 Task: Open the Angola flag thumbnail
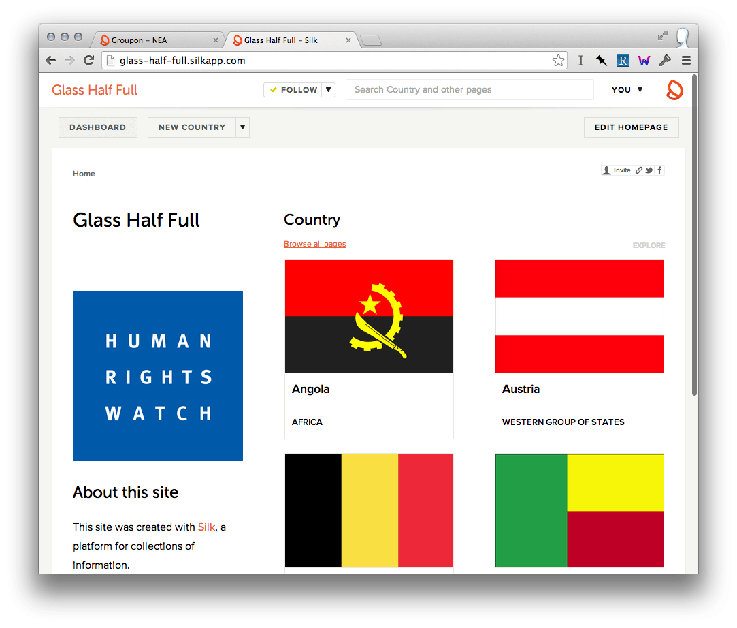369,315
